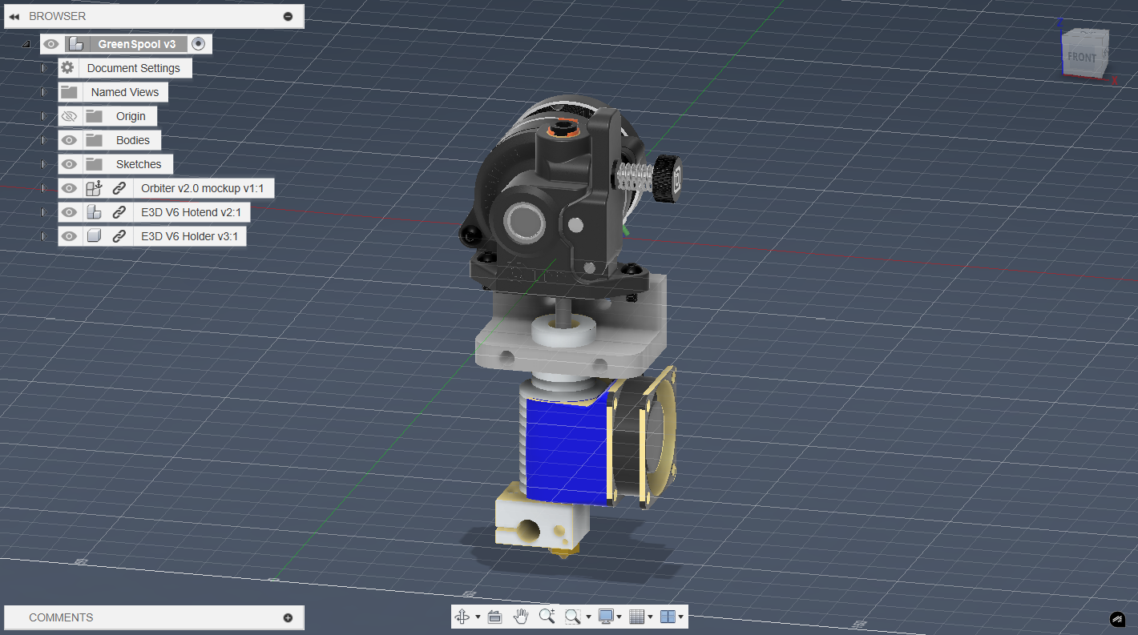Click the BROWSER panel title
The image size is (1138, 635).
point(58,16)
